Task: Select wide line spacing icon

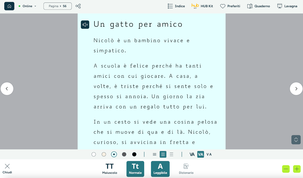Action: [x=171, y=154]
